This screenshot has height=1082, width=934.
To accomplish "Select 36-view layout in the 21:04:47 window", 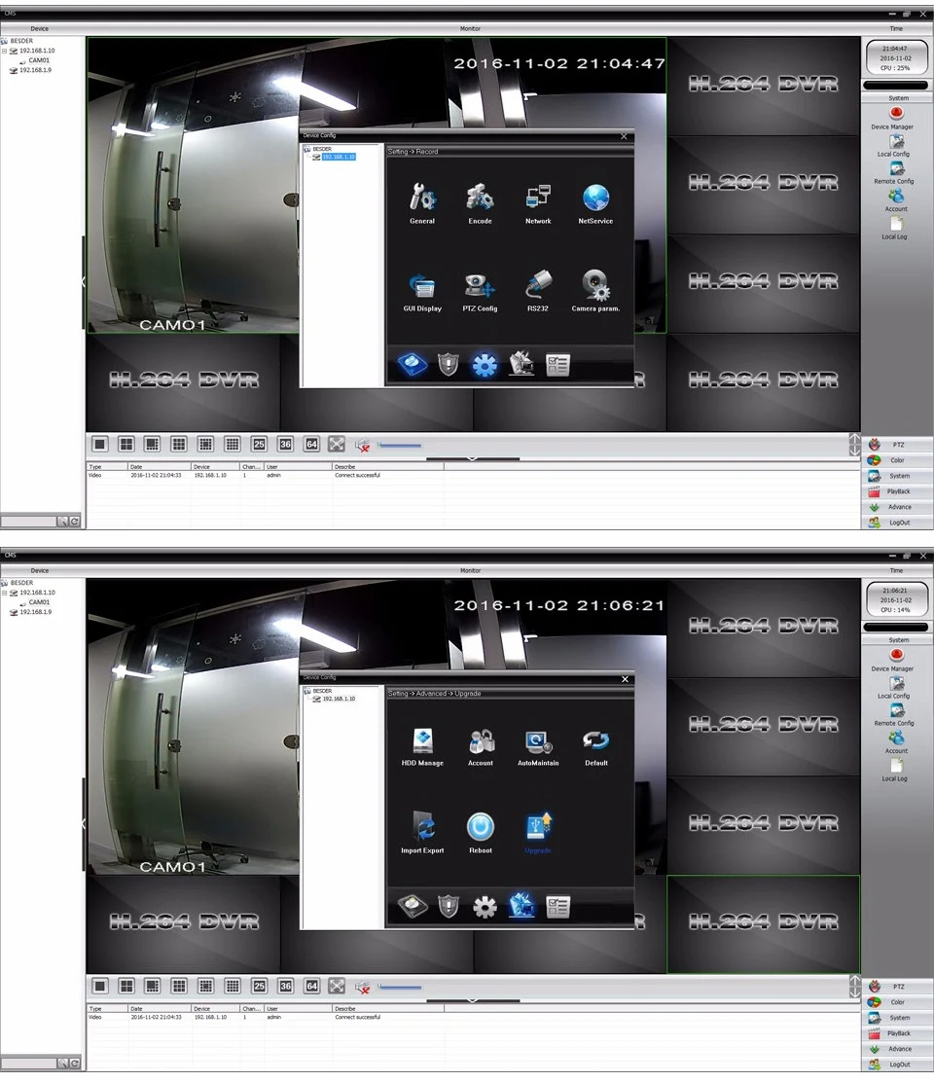I will tap(286, 445).
